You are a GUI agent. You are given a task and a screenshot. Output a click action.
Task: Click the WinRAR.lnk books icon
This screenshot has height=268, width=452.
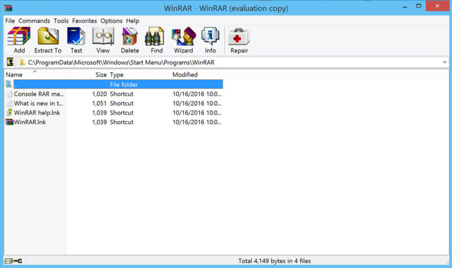[10, 122]
